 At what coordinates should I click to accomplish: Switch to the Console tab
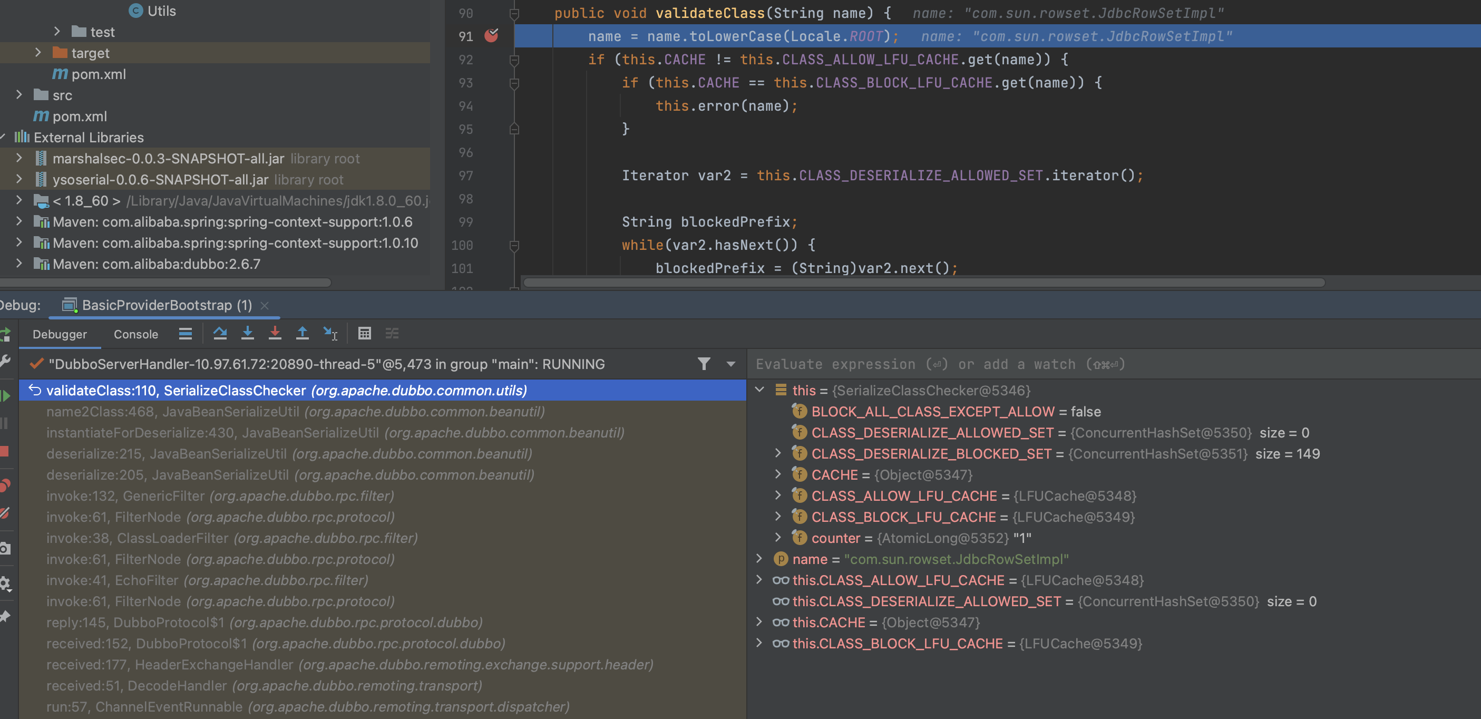(x=135, y=334)
